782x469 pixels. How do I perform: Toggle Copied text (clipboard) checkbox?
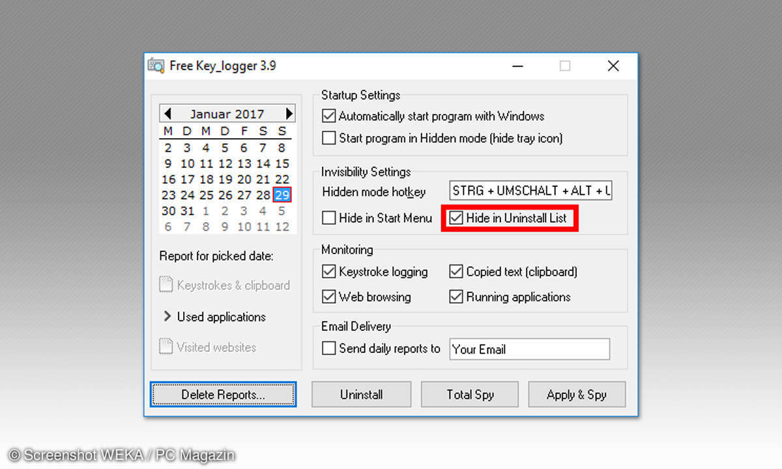click(x=456, y=272)
